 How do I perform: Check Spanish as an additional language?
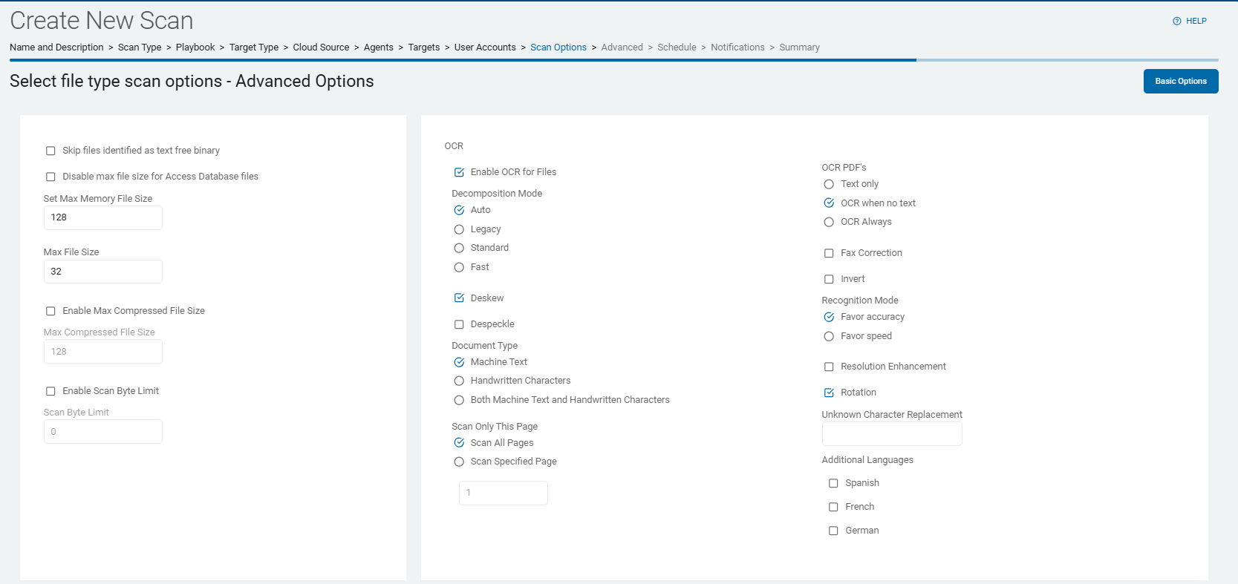tap(833, 483)
